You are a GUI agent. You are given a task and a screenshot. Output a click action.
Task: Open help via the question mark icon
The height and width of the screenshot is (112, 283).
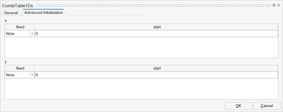[x=274, y=5]
